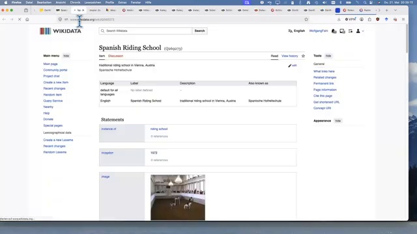
Task: Open macOS Spotlight search icon
Action: [x=365, y=3]
